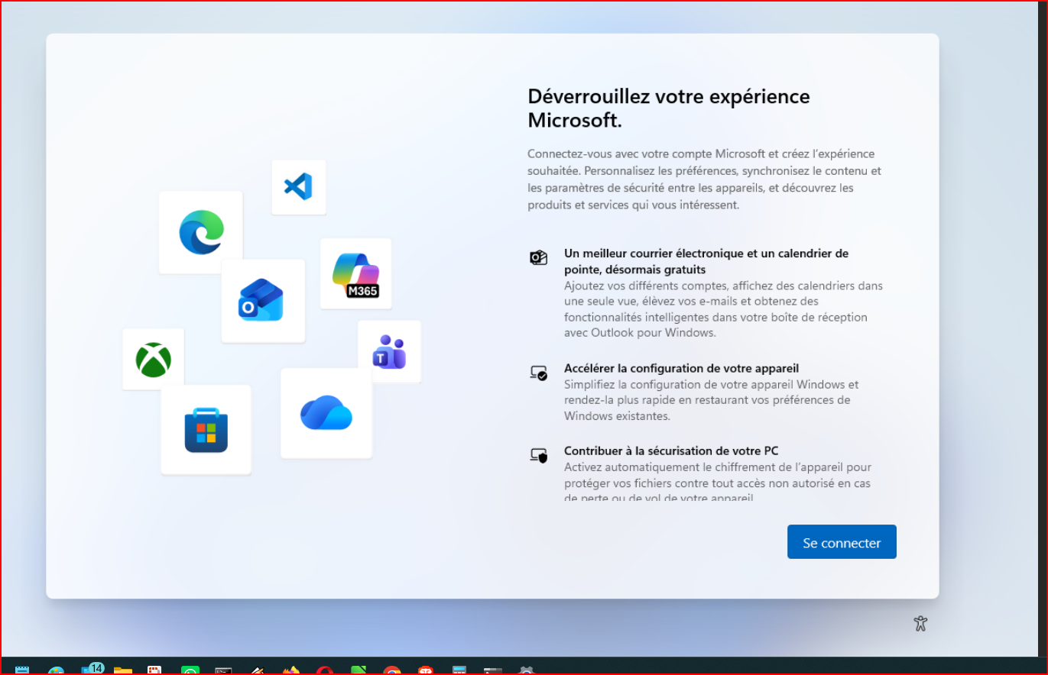The height and width of the screenshot is (675, 1048).
Task: Click the Se connecter button
Action: 842,542
